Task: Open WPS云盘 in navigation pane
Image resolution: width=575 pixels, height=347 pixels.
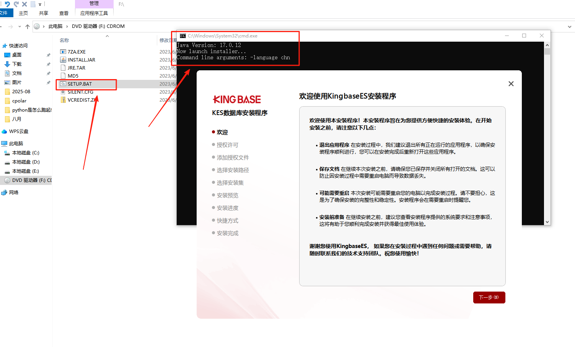Action: point(19,131)
